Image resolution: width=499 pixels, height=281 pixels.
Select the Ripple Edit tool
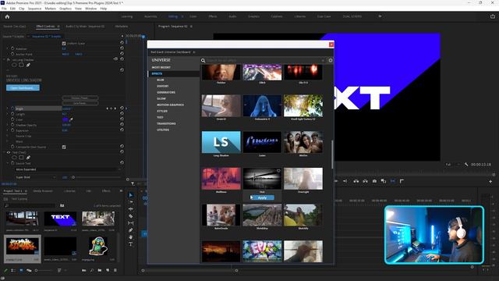tap(131, 209)
